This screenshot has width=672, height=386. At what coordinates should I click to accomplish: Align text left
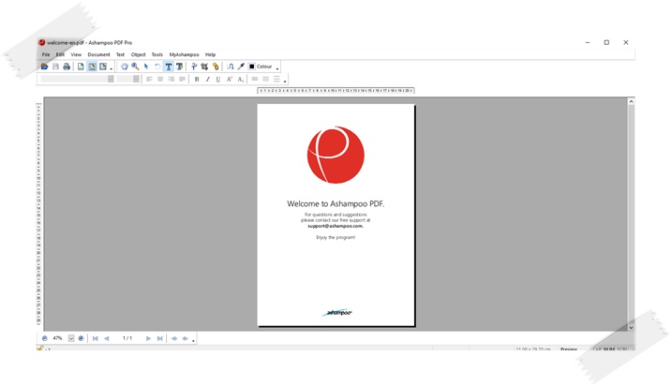pyautogui.click(x=149, y=79)
